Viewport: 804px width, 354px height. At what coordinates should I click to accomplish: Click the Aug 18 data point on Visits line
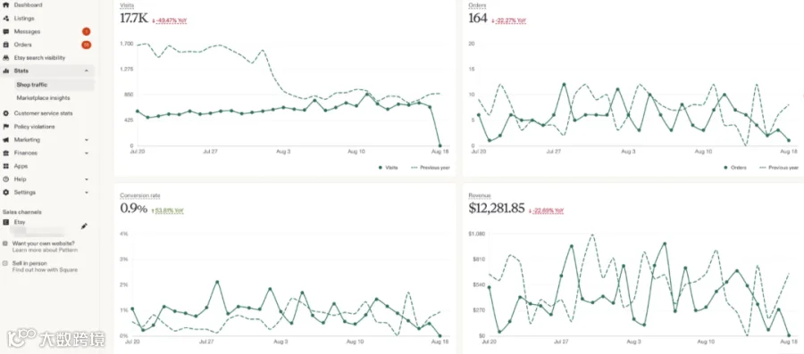440,146
